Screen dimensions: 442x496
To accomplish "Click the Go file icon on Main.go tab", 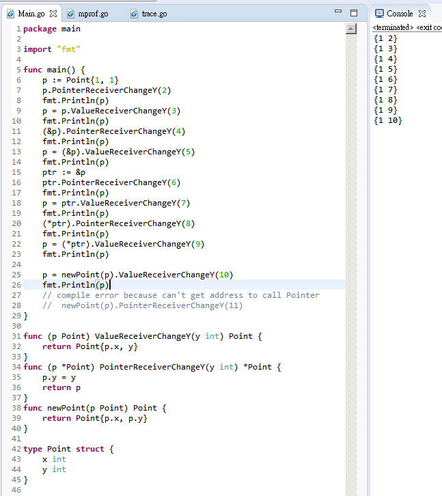I will point(10,14).
